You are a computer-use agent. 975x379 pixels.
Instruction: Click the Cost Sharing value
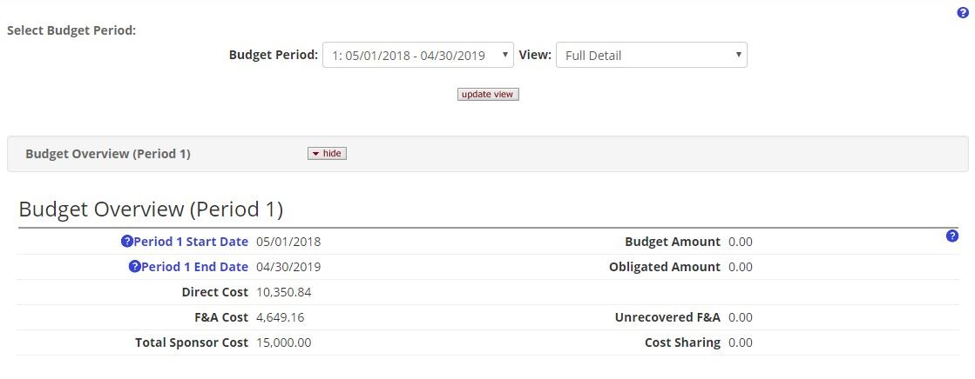click(740, 342)
